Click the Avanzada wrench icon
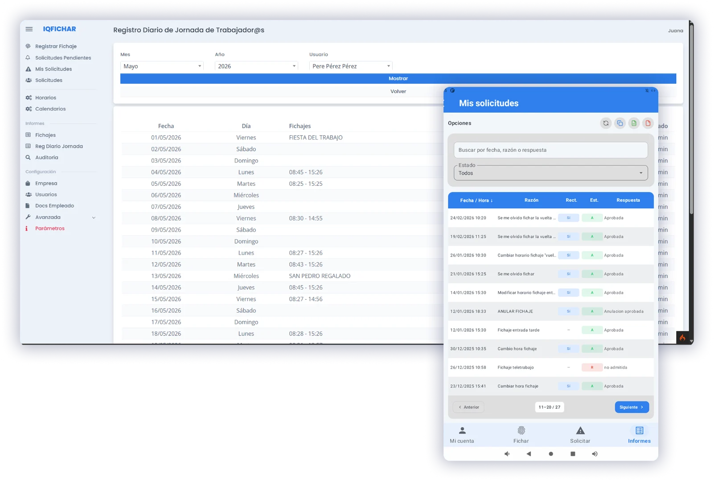The height and width of the screenshot is (481, 714). 28,217
